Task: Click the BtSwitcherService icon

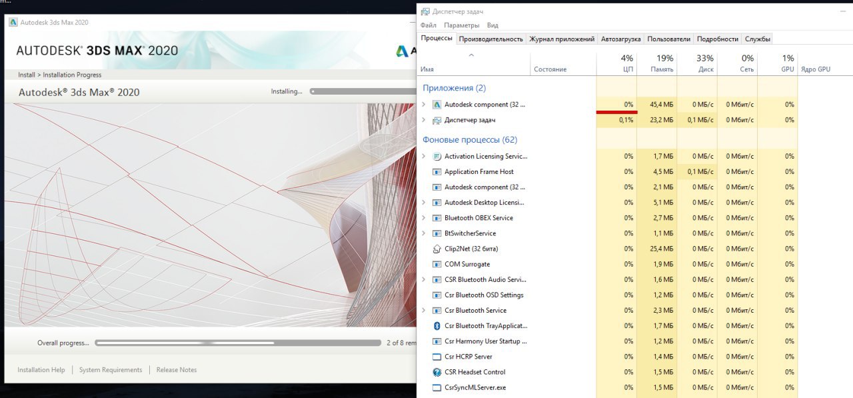Action: coord(437,233)
